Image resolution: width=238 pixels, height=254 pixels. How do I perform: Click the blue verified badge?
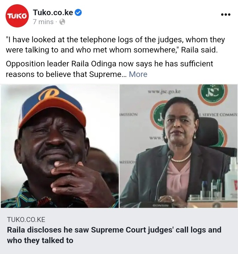(x=78, y=13)
